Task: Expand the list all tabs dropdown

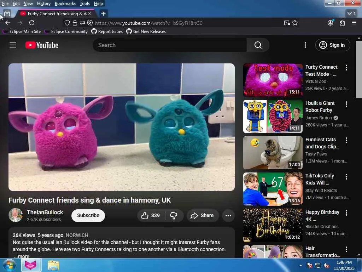Action: [352, 14]
